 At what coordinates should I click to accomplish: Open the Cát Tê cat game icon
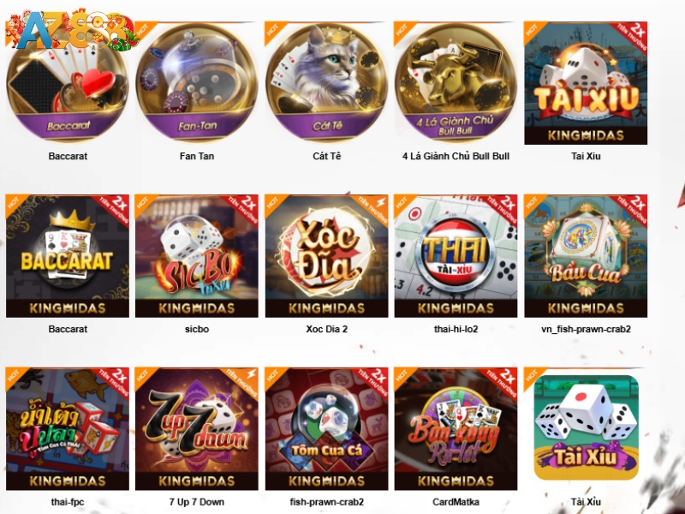click(326, 83)
